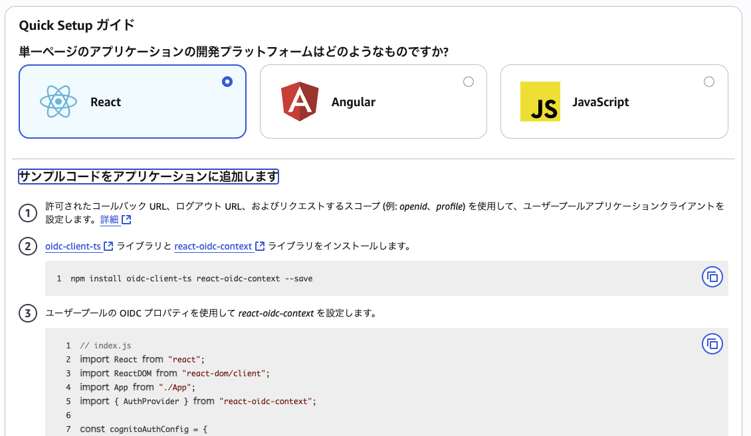Click the import App from "./App" line

[138, 388]
